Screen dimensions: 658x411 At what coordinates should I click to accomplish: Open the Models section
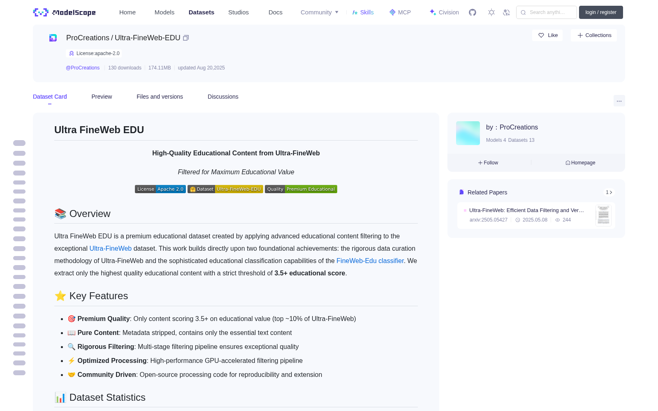(164, 12)
